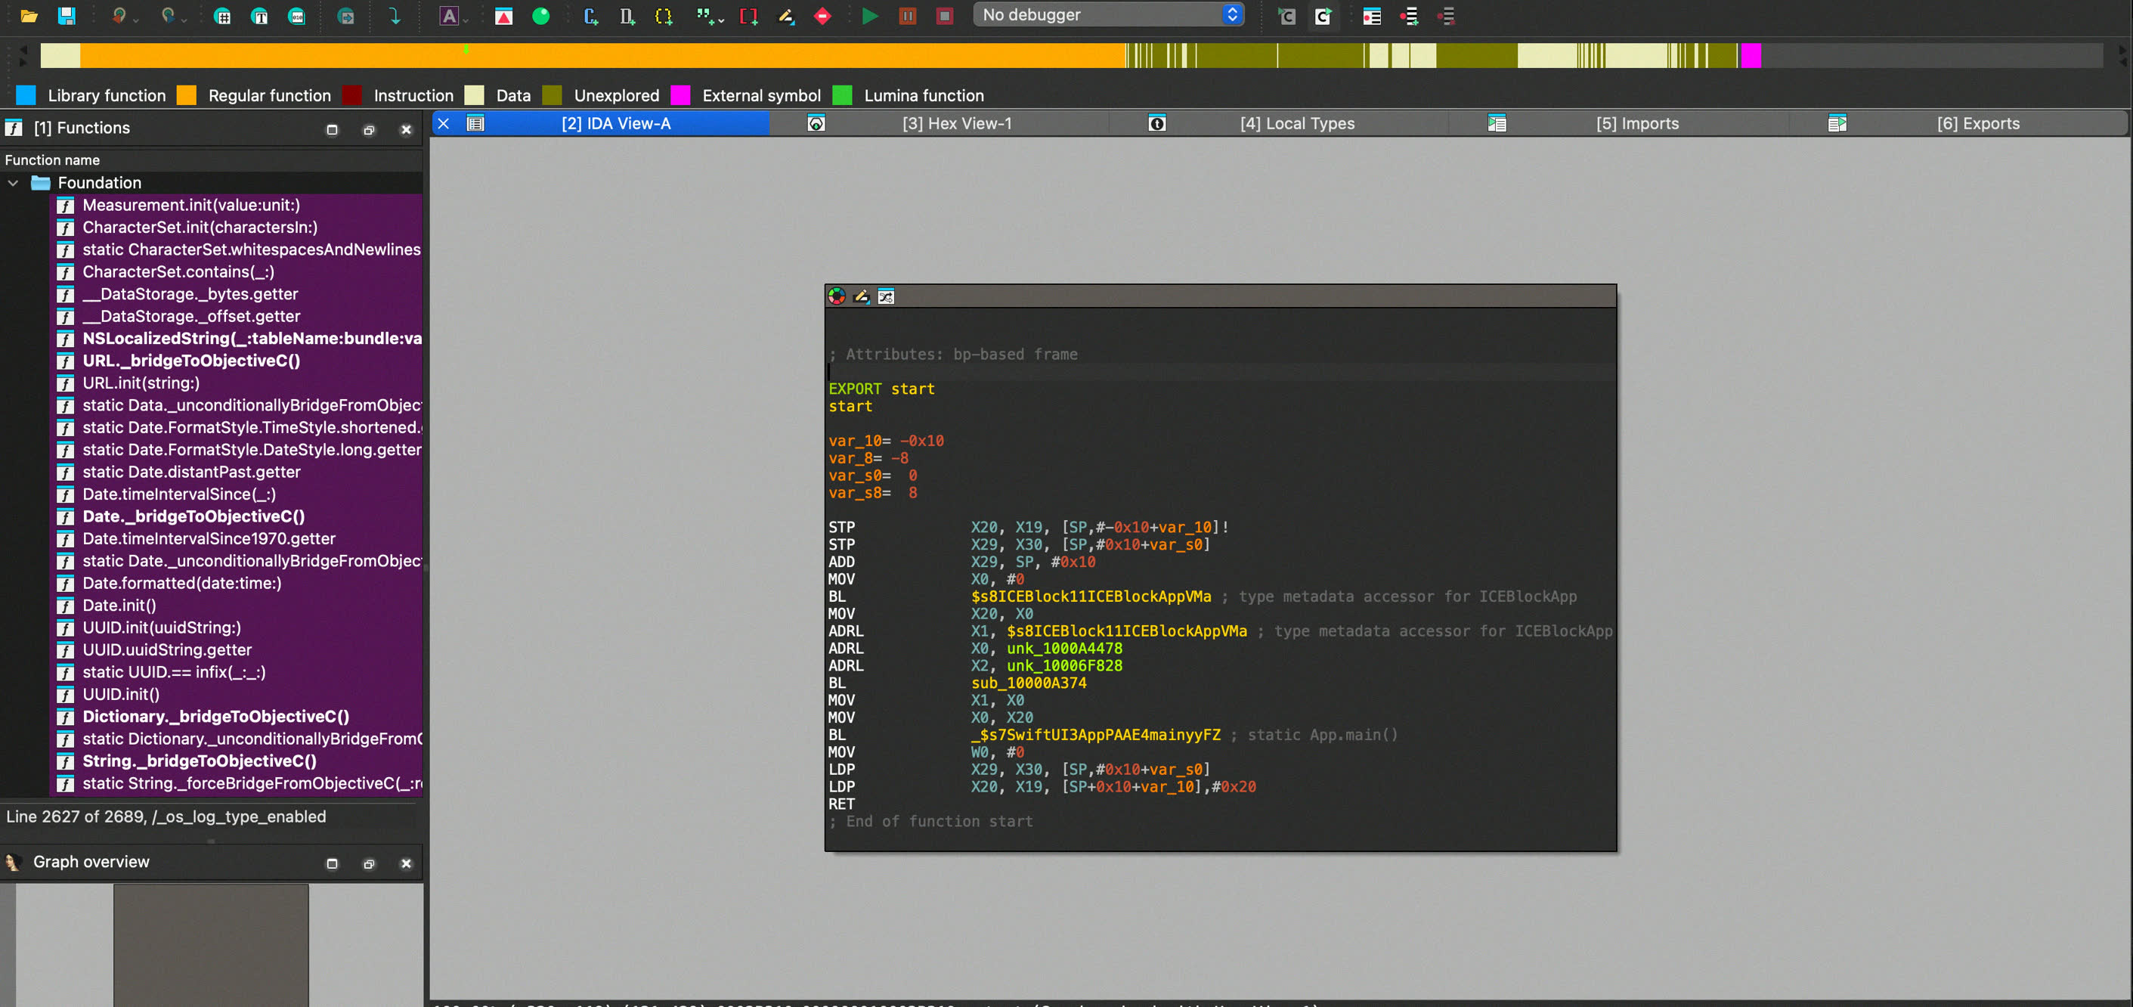Image resolution: width=2133 pixels, height=1007 pixels.
Task: Close the IDA View-A tab with X
Action: click(444, 123)
